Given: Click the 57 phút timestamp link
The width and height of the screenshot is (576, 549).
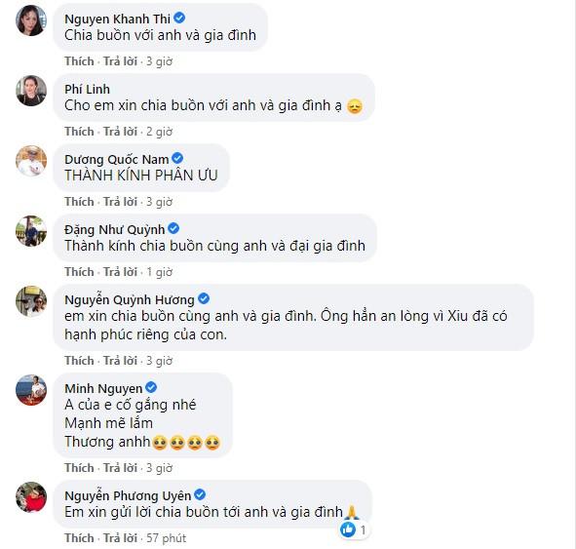Looking at the screenshot, I should (166, 538).
